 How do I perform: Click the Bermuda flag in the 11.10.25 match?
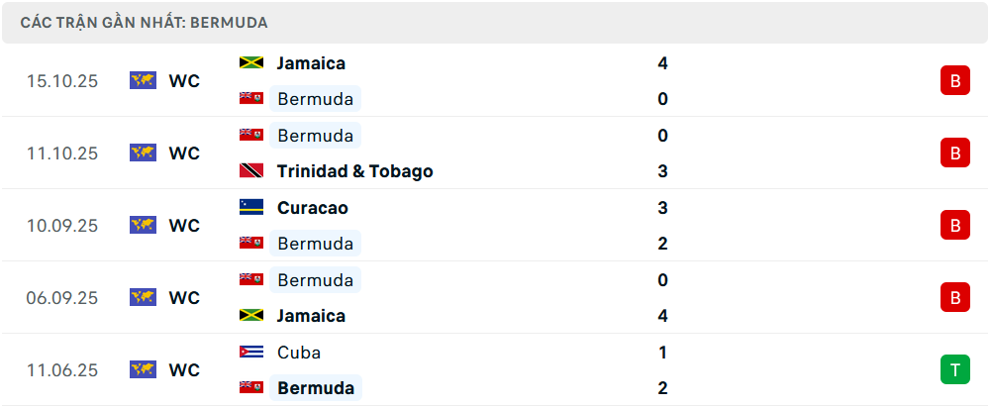coord(250,135)
